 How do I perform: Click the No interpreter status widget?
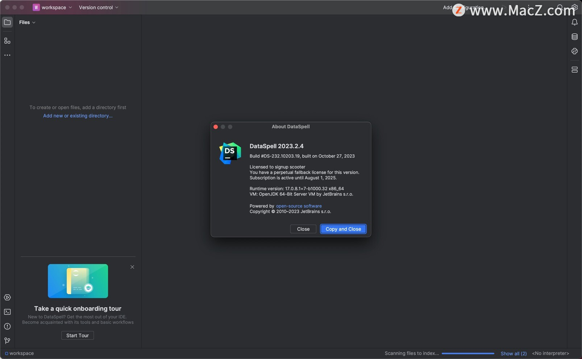click(x=550, y=353)
